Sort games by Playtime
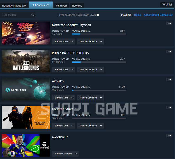The height and width of the screenshot is (159, 175). tap(126, 15)
